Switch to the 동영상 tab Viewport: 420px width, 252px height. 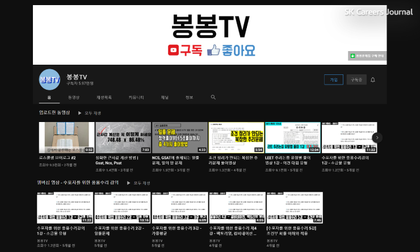tap(74, 98)
